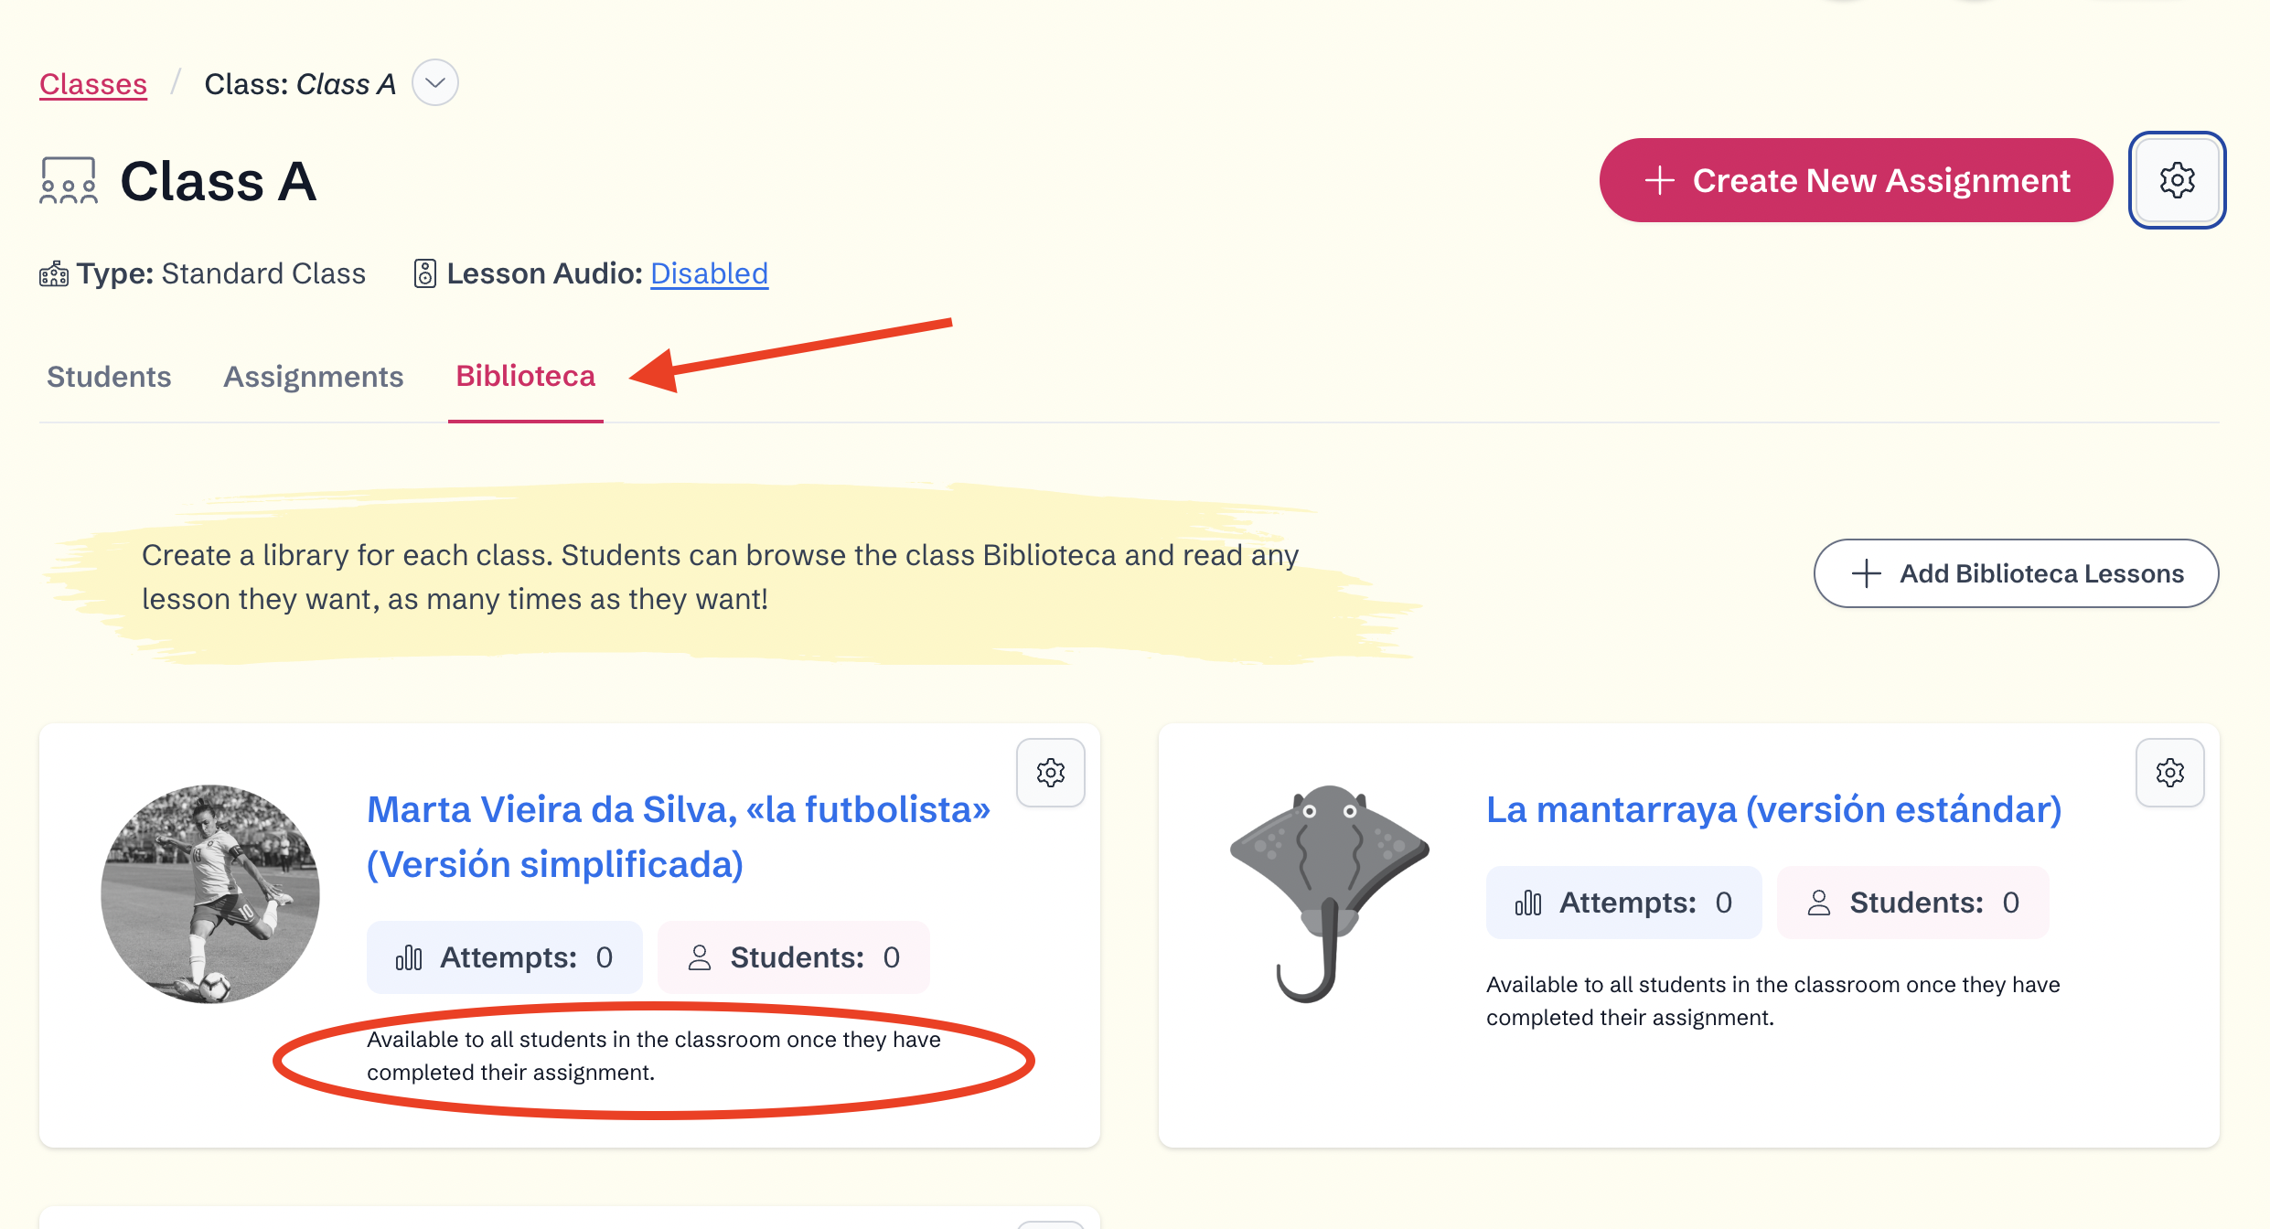2270x1229 pixels.
Task: Toggle Lesson Audio via Disabled link
Action: (709, 273)
